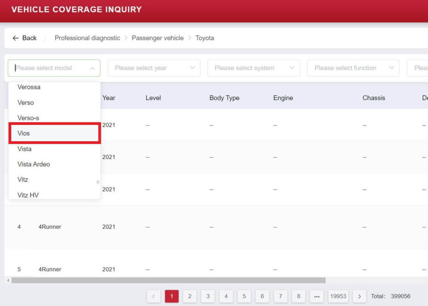The image size is (428, 306).
Task: Open Passenger vehicle breadcrumb link
Action: (158, 38)
